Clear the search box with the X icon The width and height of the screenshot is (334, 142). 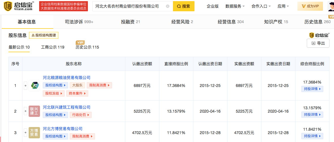click(168, 6)
